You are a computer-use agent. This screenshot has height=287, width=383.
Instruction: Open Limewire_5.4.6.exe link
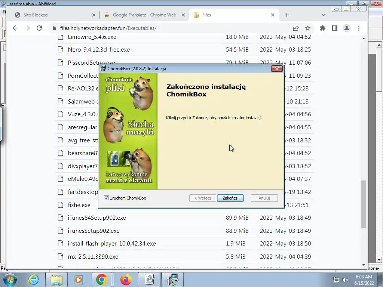[92, 37]
